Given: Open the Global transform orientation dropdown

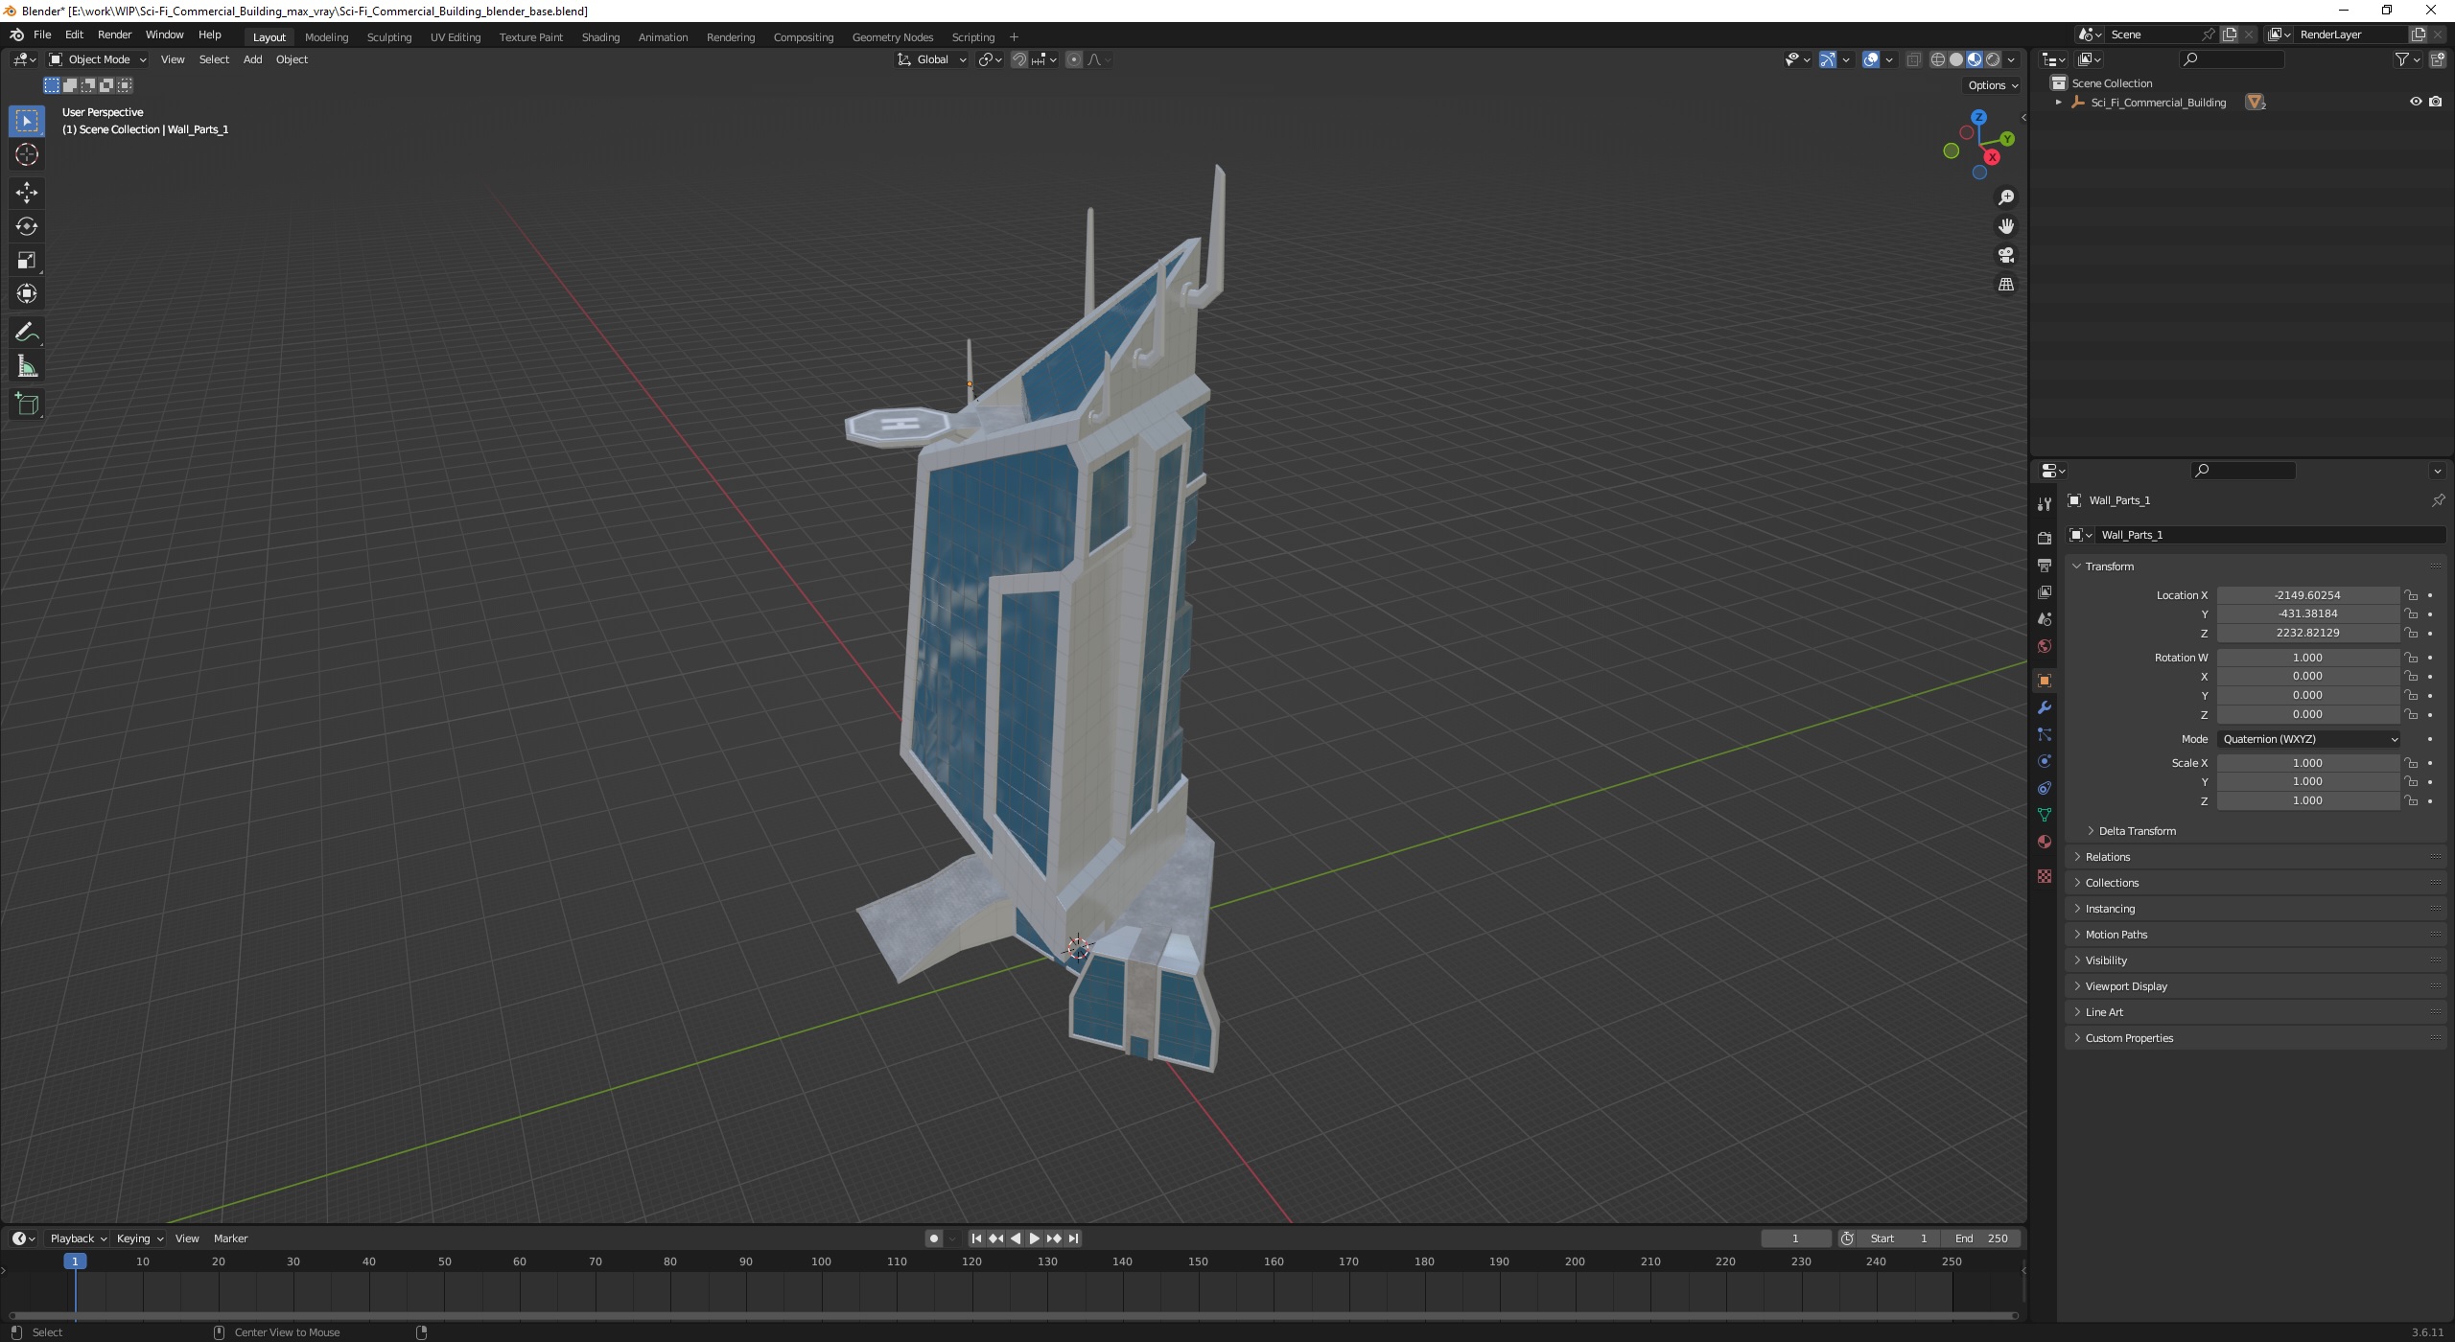Looking at the screenshot, I should [932, 59].
